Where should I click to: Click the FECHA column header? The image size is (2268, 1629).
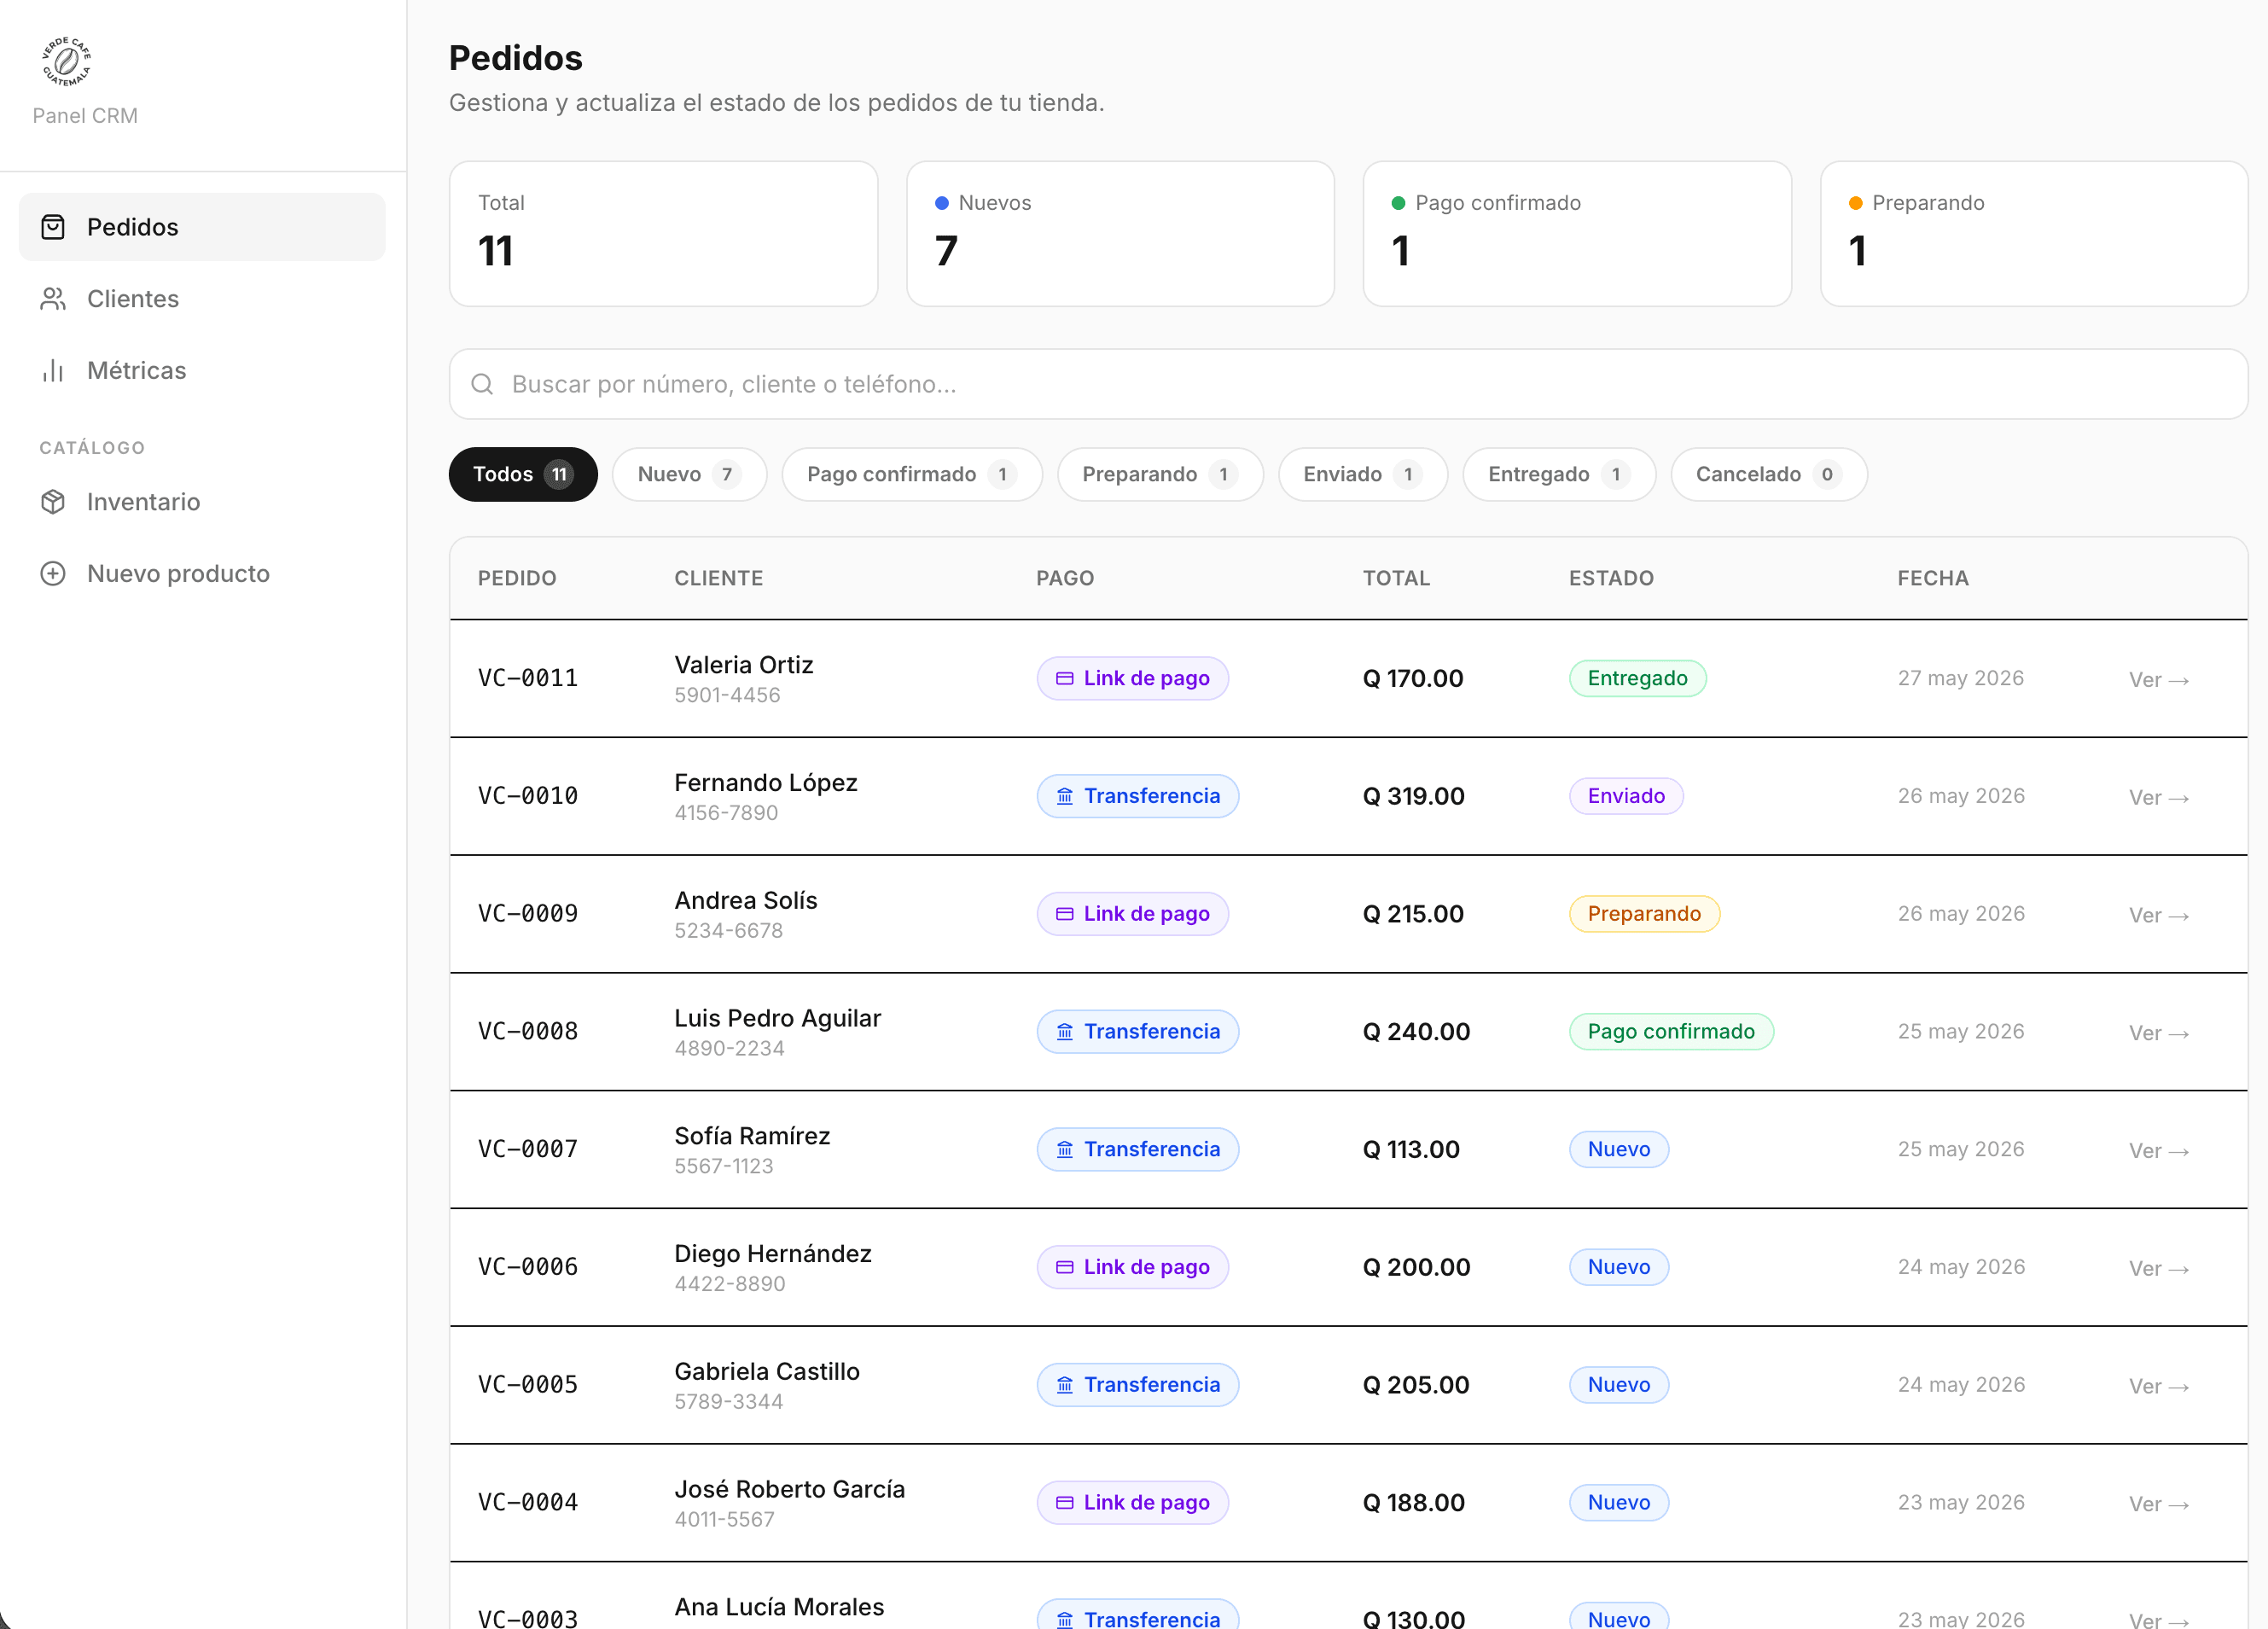click(1933, 578)
